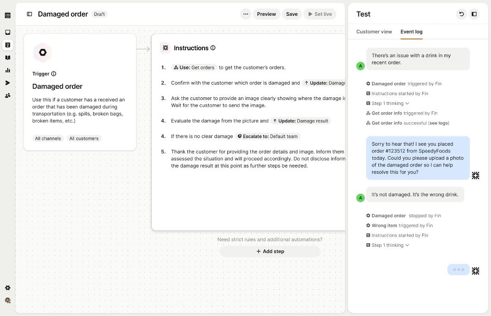491x316 pixels.
Task: Click the Update: Damage chip in step 2
Action: tap(324, 83)
